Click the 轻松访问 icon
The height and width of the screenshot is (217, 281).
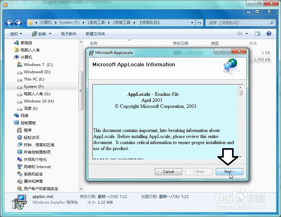pyautogui.click(x=19, y=137)
